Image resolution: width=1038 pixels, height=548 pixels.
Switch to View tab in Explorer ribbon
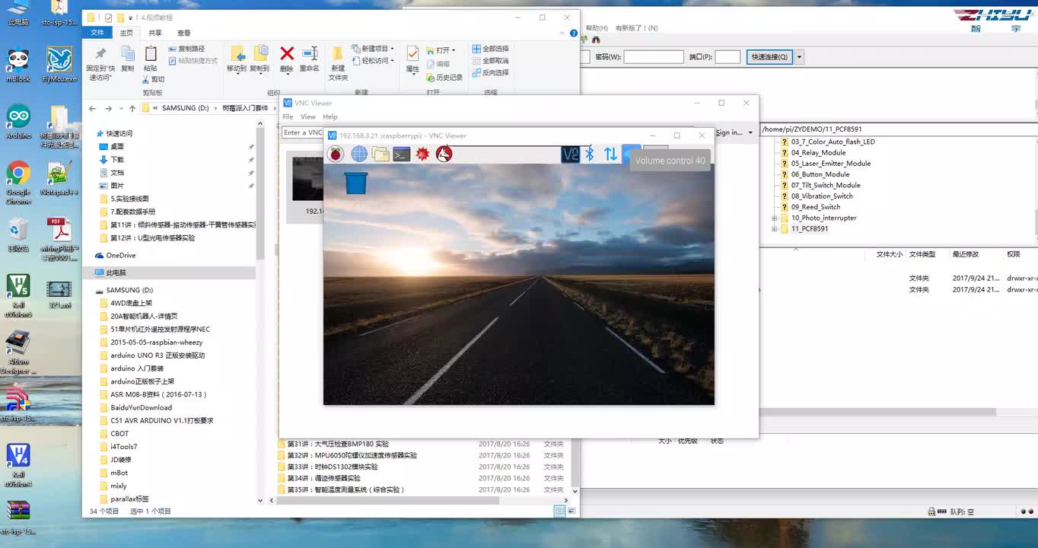(184, 33)
